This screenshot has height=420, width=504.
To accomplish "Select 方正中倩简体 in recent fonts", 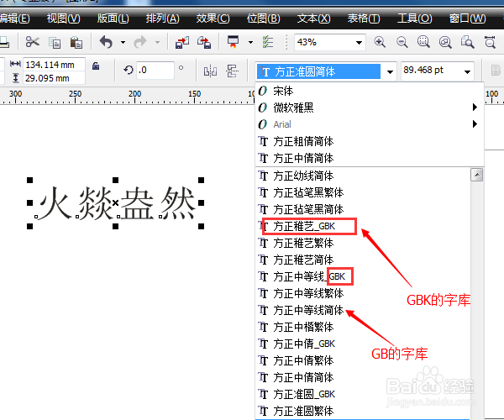I will click(370, 158).
